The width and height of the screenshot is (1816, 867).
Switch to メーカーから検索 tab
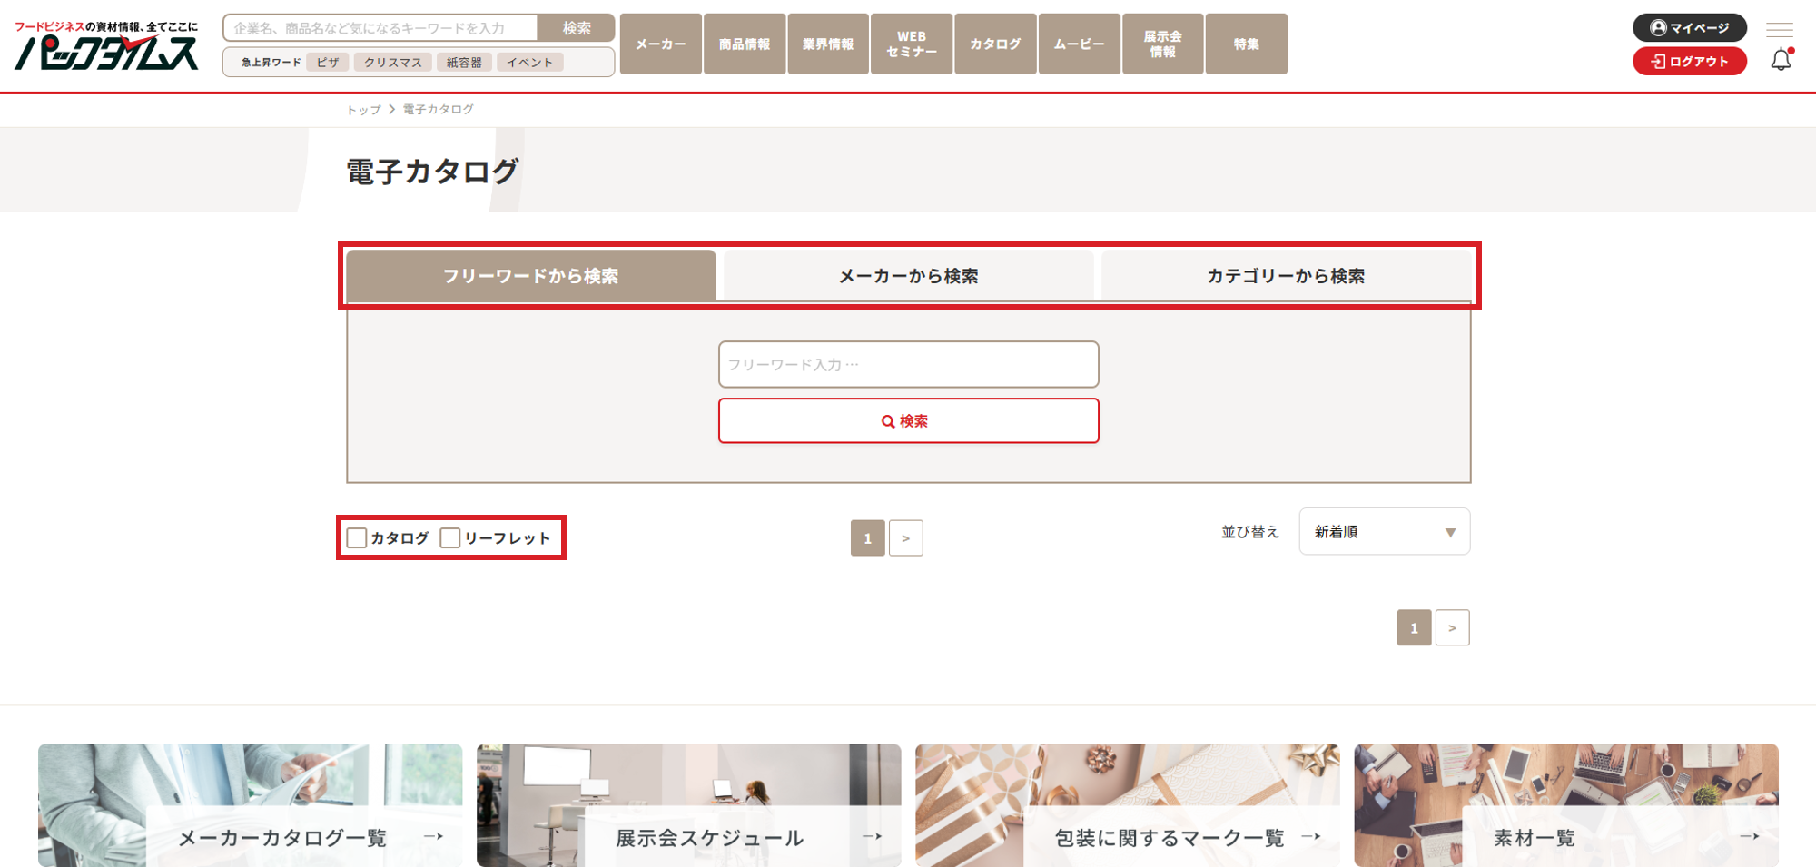coord(908,276)
